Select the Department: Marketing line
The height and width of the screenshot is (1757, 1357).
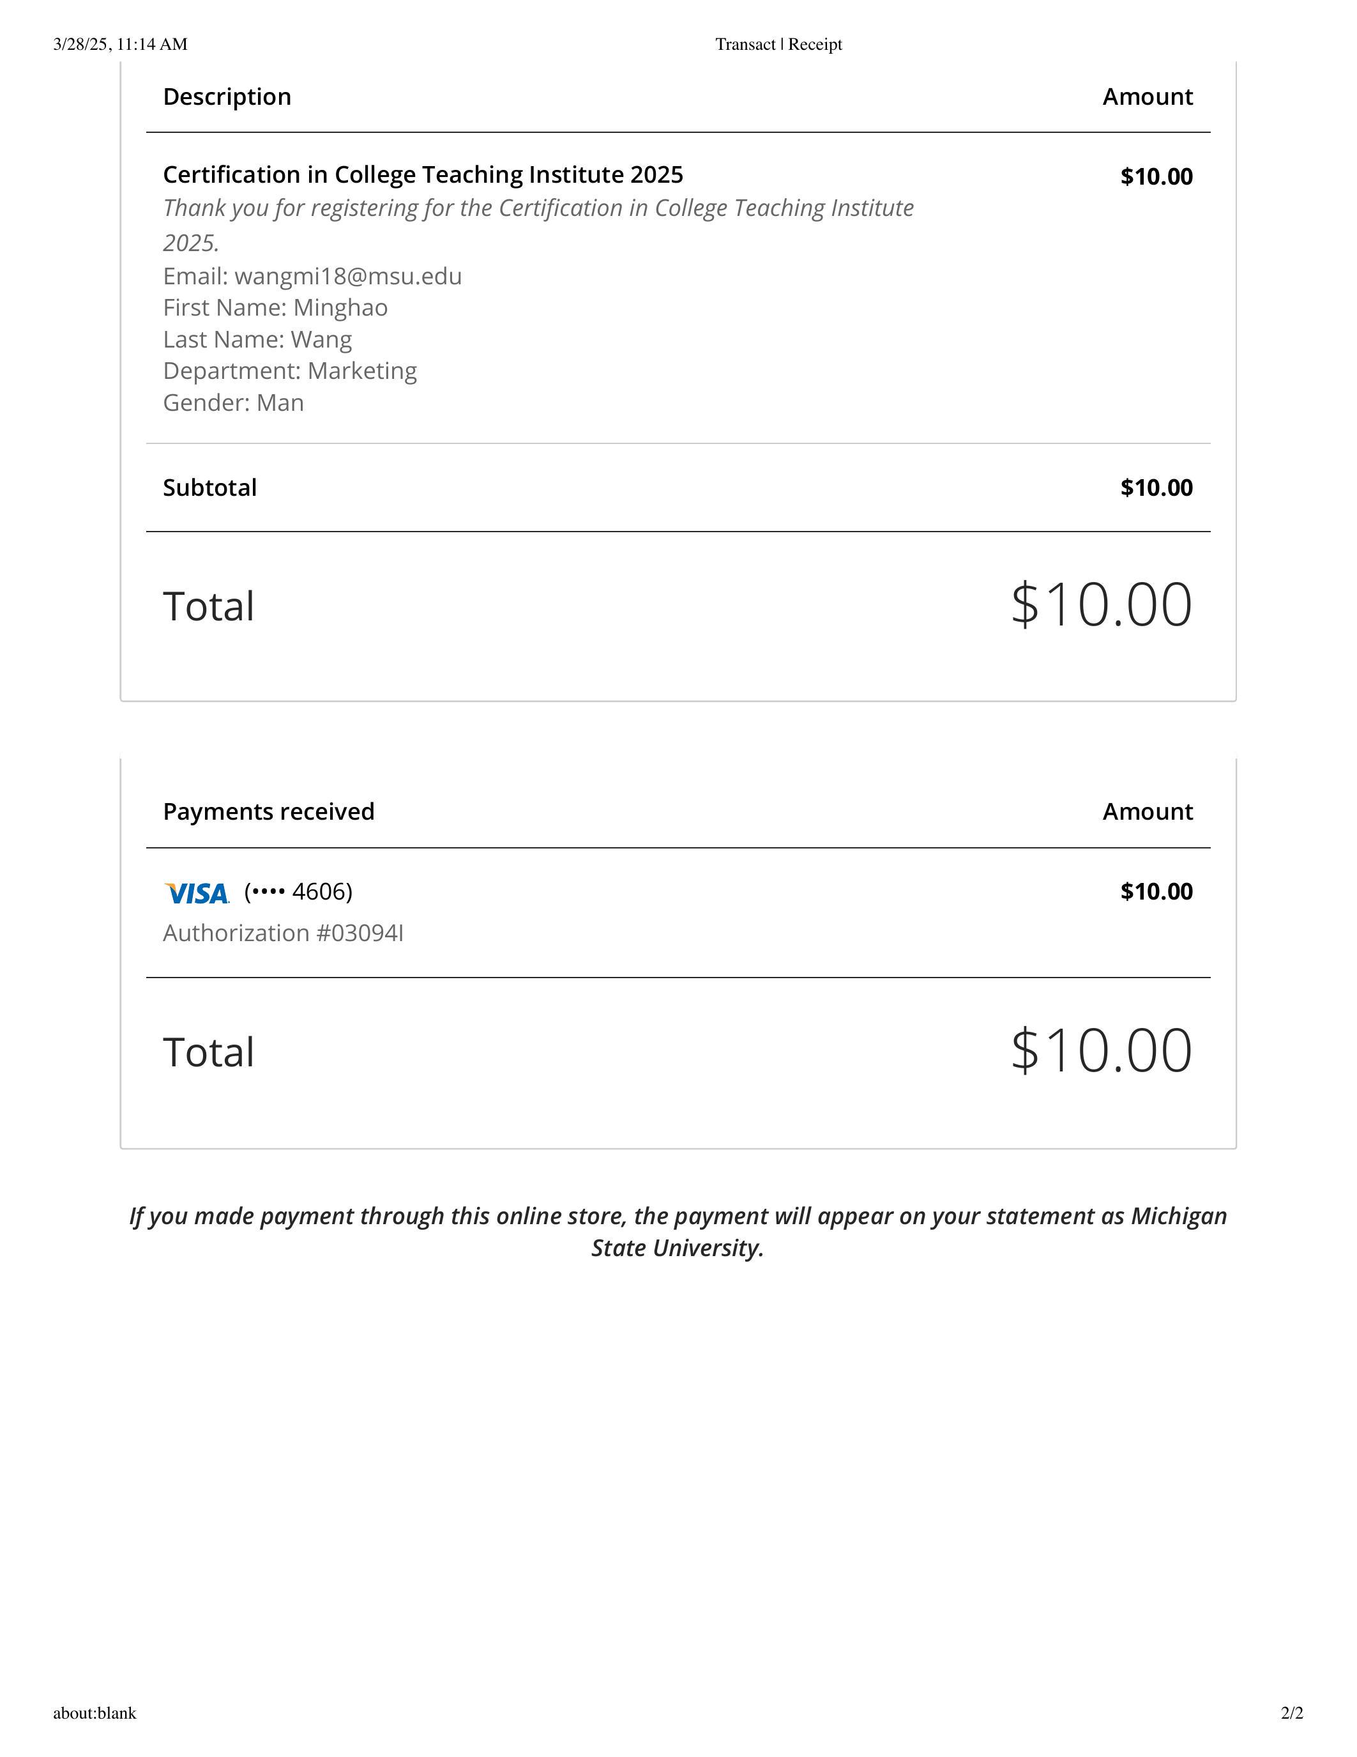[289, 371]
